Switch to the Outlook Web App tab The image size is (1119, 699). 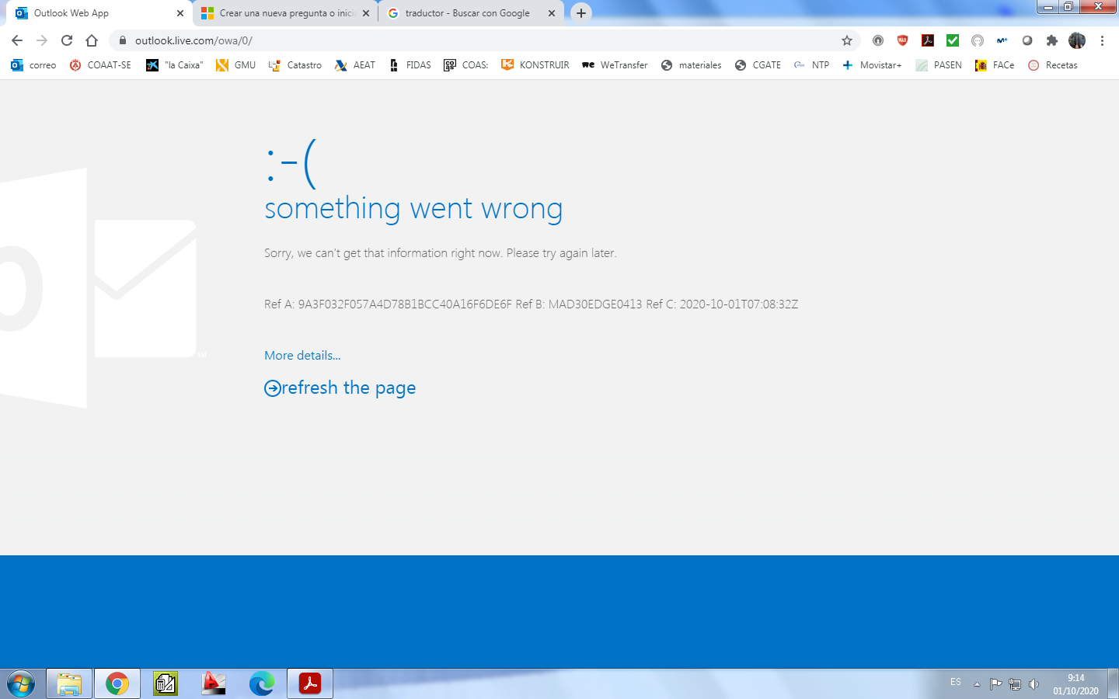click(x=97, y=13)
